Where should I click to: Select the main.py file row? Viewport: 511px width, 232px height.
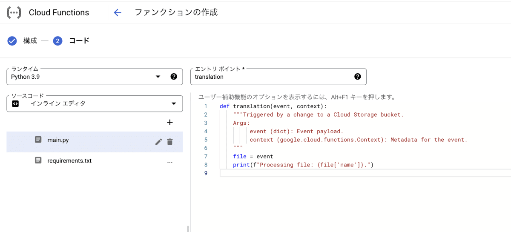(95, 142)
